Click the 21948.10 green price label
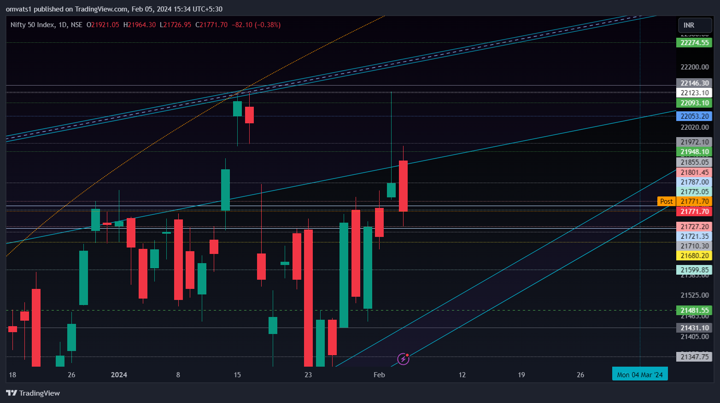Image resolution: width=720 pixels, height=403 pixels. [x=694, y=152]
